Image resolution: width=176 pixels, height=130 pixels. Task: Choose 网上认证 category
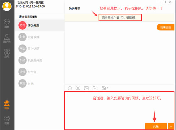coord(40,49)
